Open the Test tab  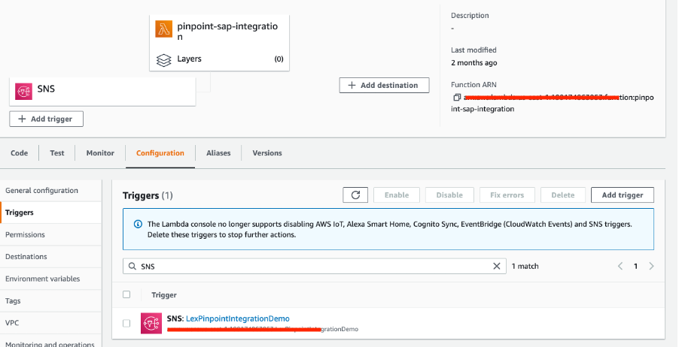[56, 153]
